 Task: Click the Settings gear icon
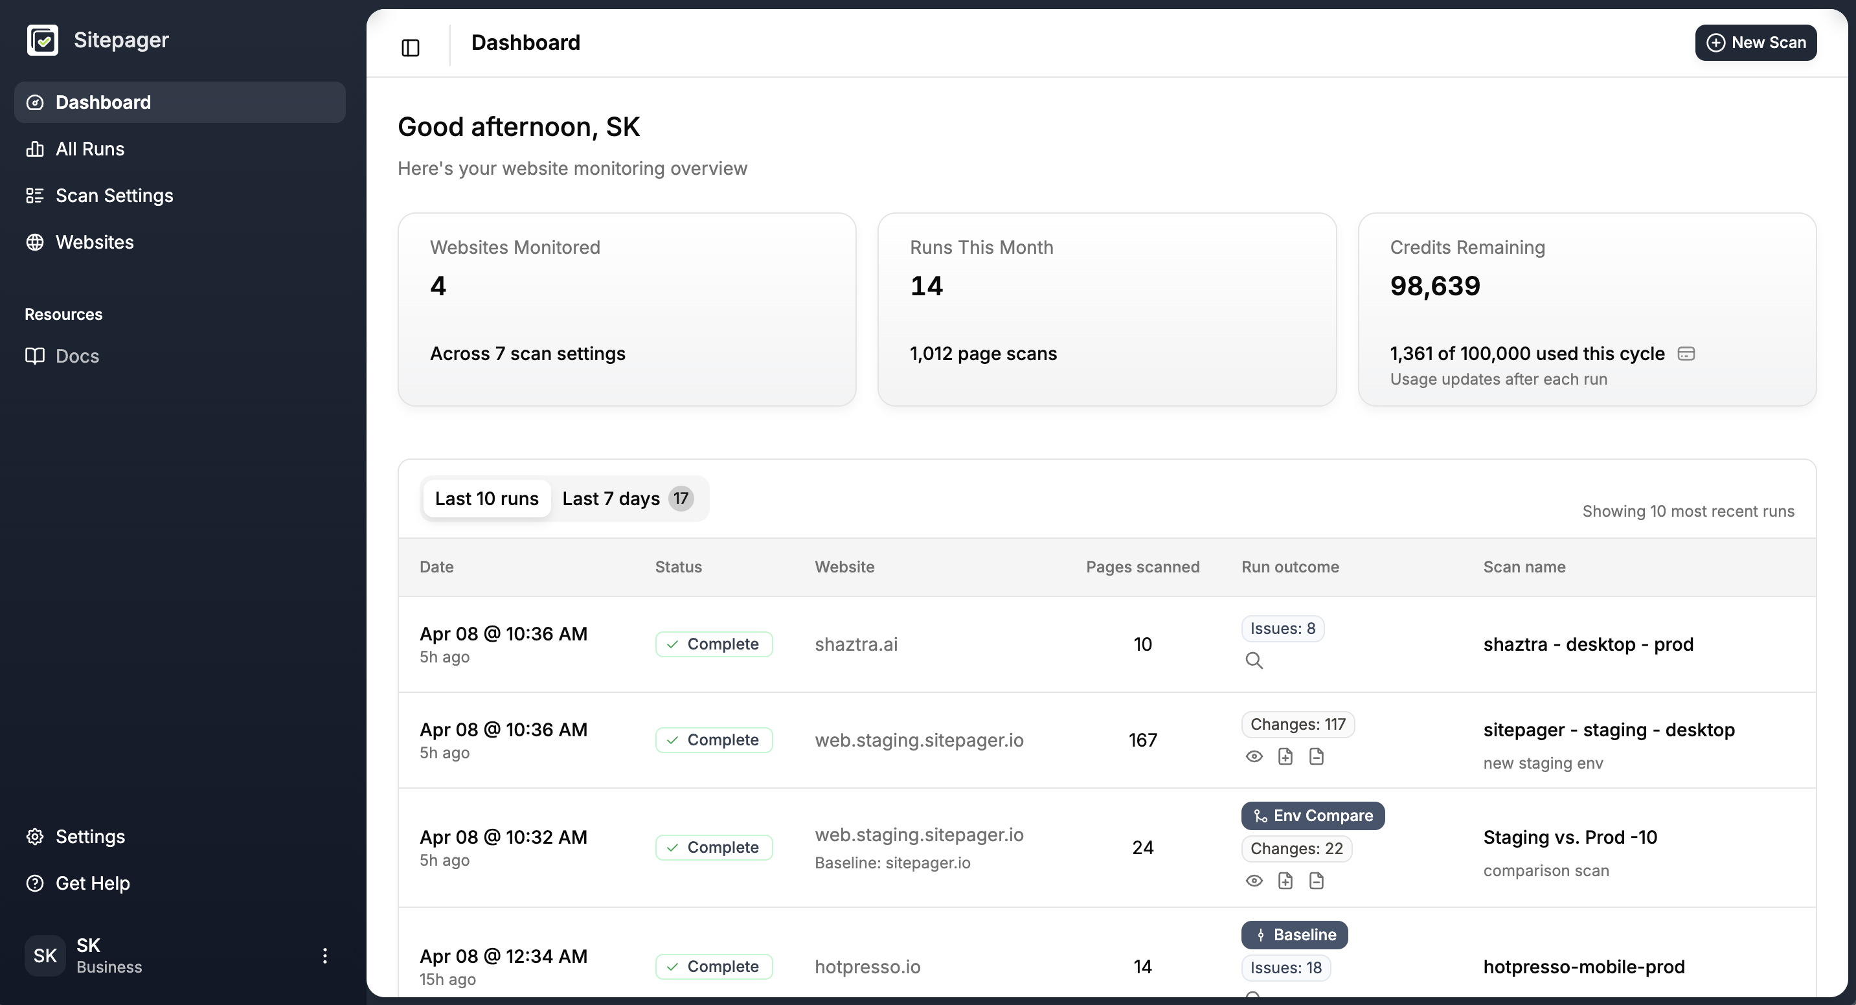pyautogui.click(x=34, y=837)
